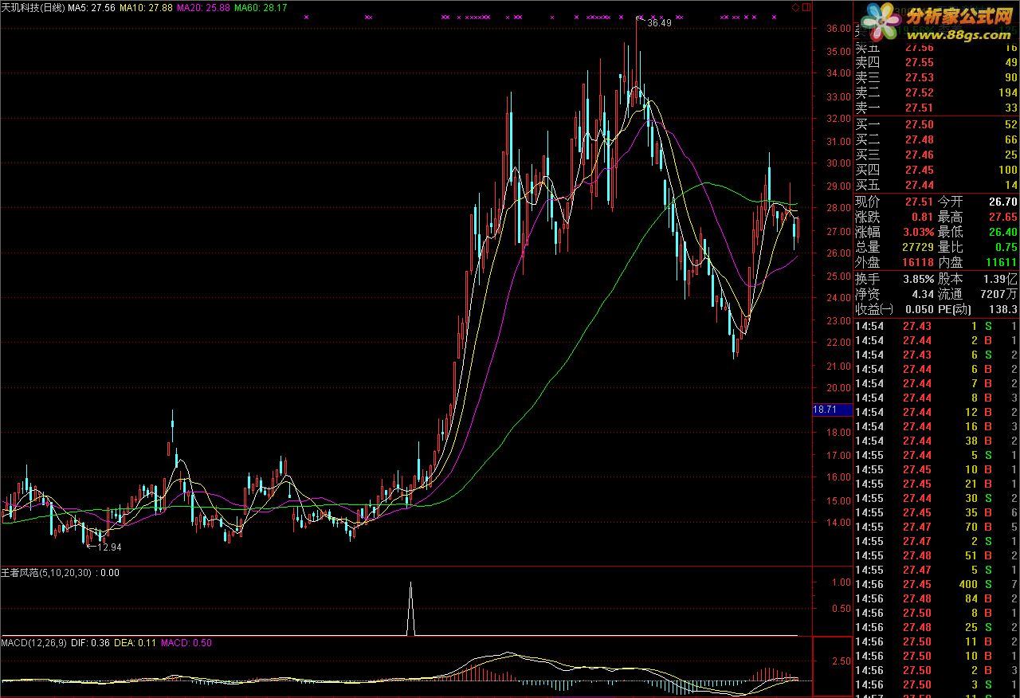
Task: Click the 36.00 label on price axis
Action: coord(839,29)
